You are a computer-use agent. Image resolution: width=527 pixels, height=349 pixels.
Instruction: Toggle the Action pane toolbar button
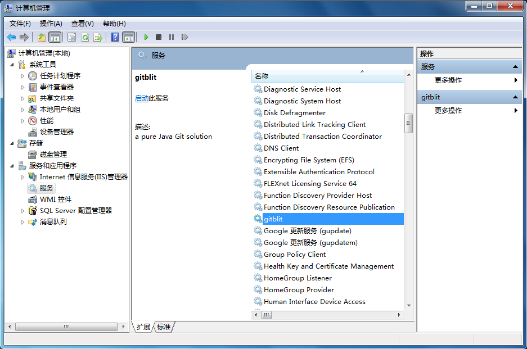(x=128, y=37)
